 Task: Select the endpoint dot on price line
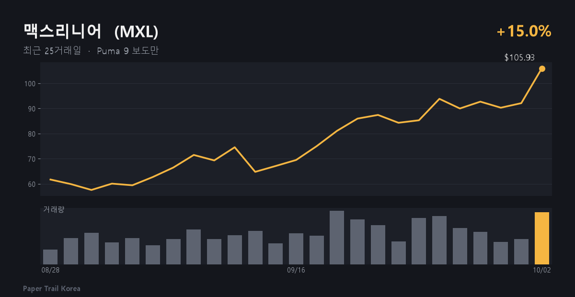pos(542,69)
